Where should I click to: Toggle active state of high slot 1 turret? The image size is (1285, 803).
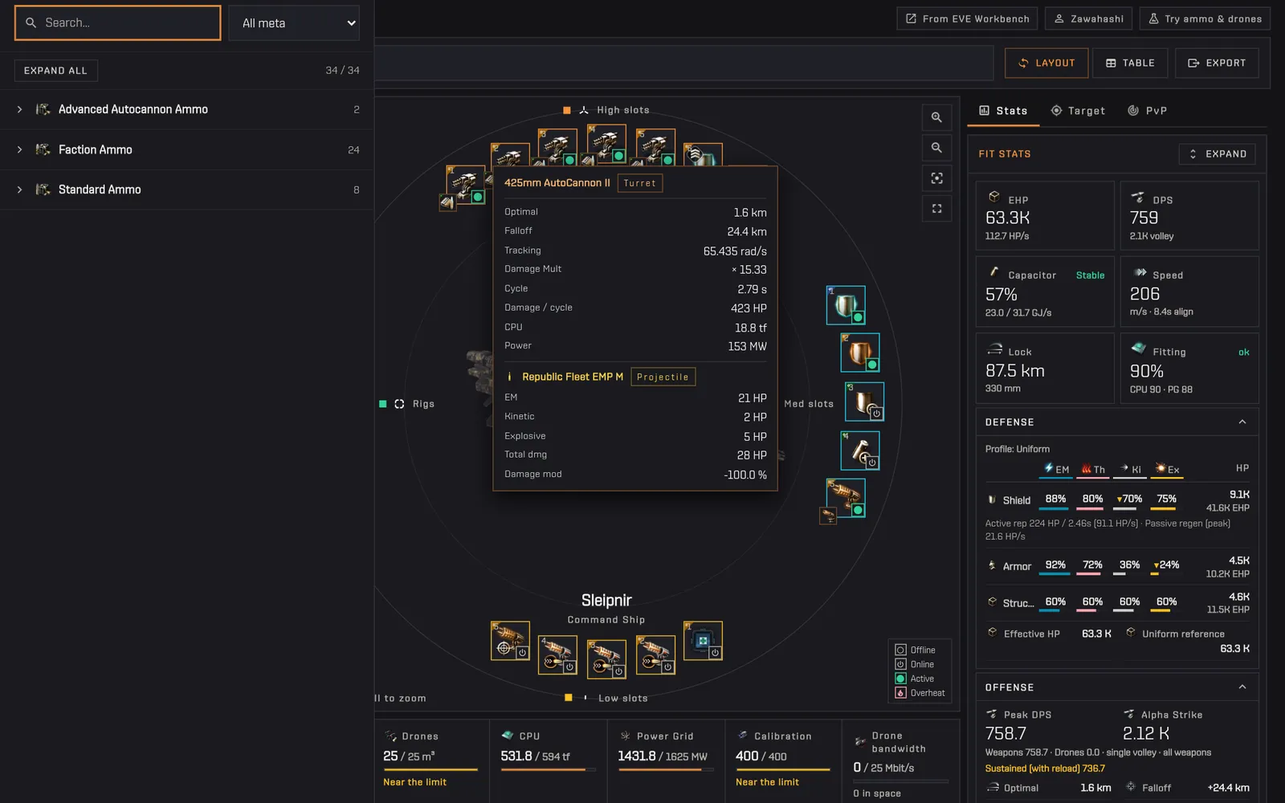point(478,197)
